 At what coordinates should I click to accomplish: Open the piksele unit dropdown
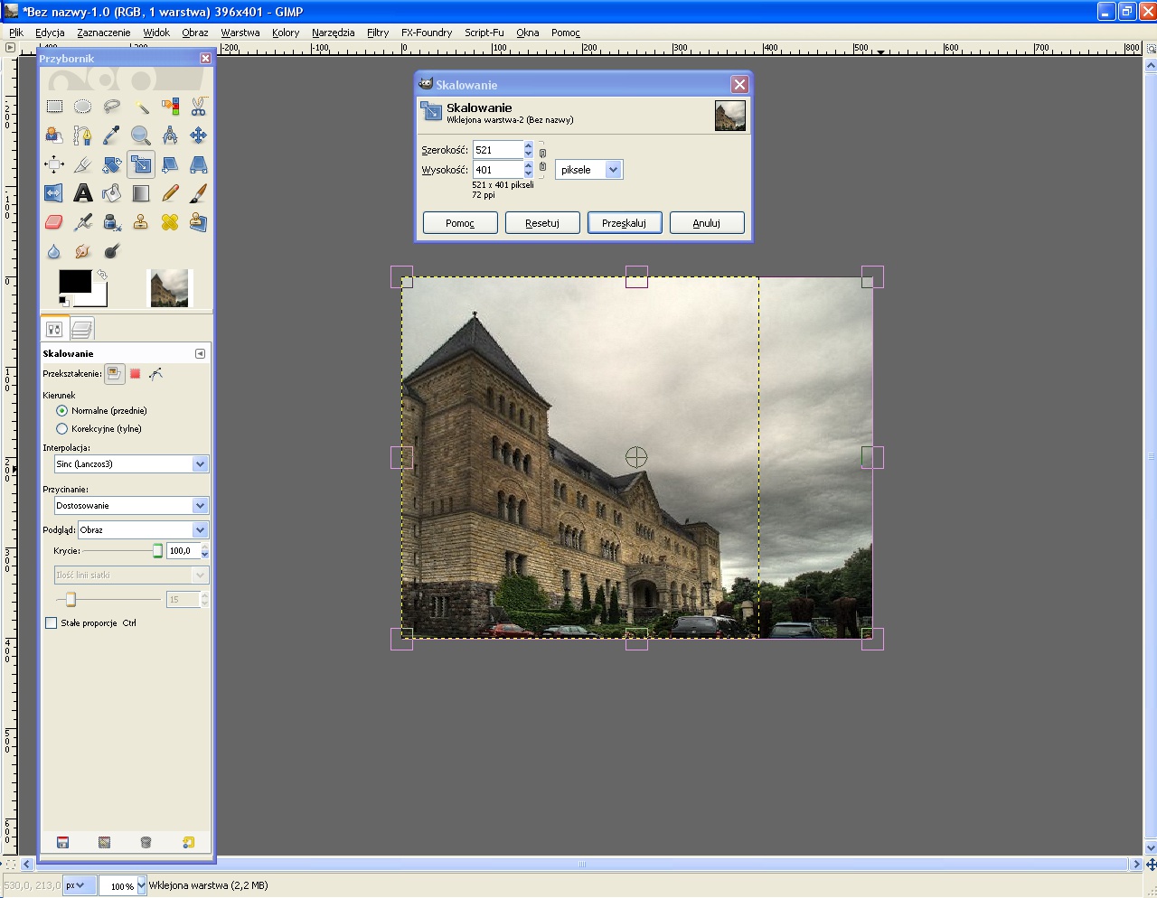pyautogui.click(x=613, y=170)
